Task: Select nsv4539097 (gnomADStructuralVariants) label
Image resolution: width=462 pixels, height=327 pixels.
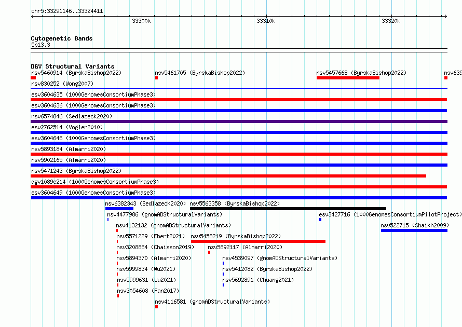Action: pos(280,258)
